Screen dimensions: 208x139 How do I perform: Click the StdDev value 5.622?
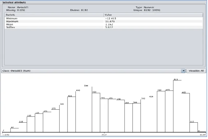pos(109,27)
